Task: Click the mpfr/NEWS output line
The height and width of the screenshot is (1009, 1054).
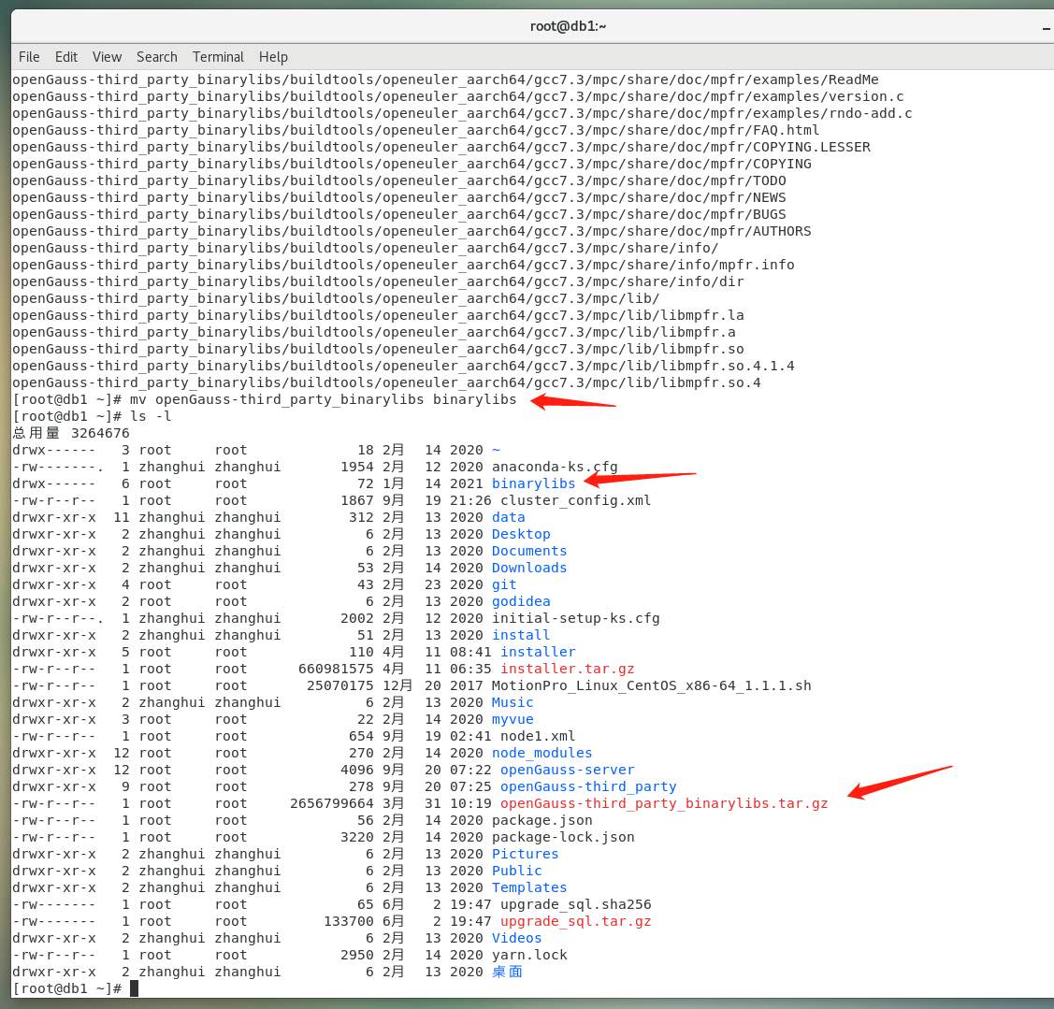Action: click(x=398, y=197)
